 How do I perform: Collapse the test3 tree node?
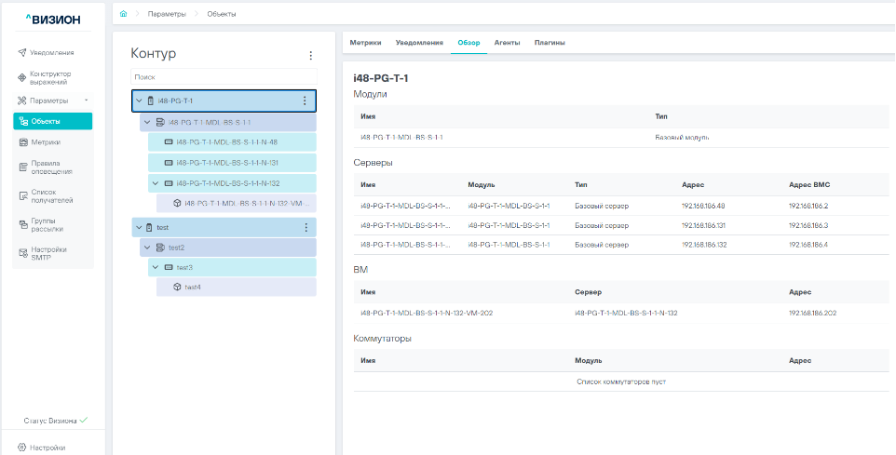click(x=155, y=267)
